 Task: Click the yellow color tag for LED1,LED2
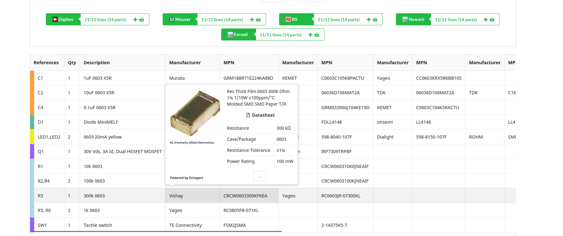[x=32, y=137]
